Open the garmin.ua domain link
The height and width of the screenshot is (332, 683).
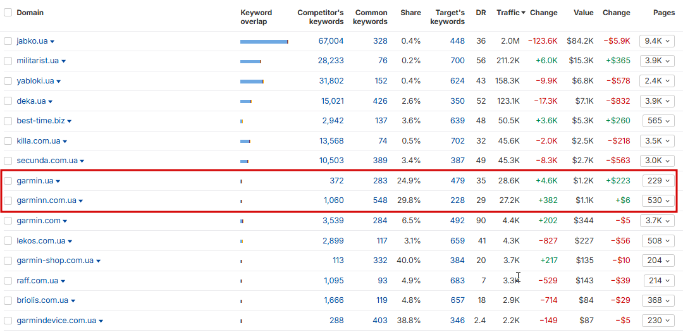(x=35, y=181)
